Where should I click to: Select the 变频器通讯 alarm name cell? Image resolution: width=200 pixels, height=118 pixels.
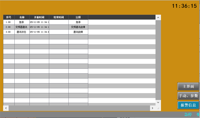[22, 27]
